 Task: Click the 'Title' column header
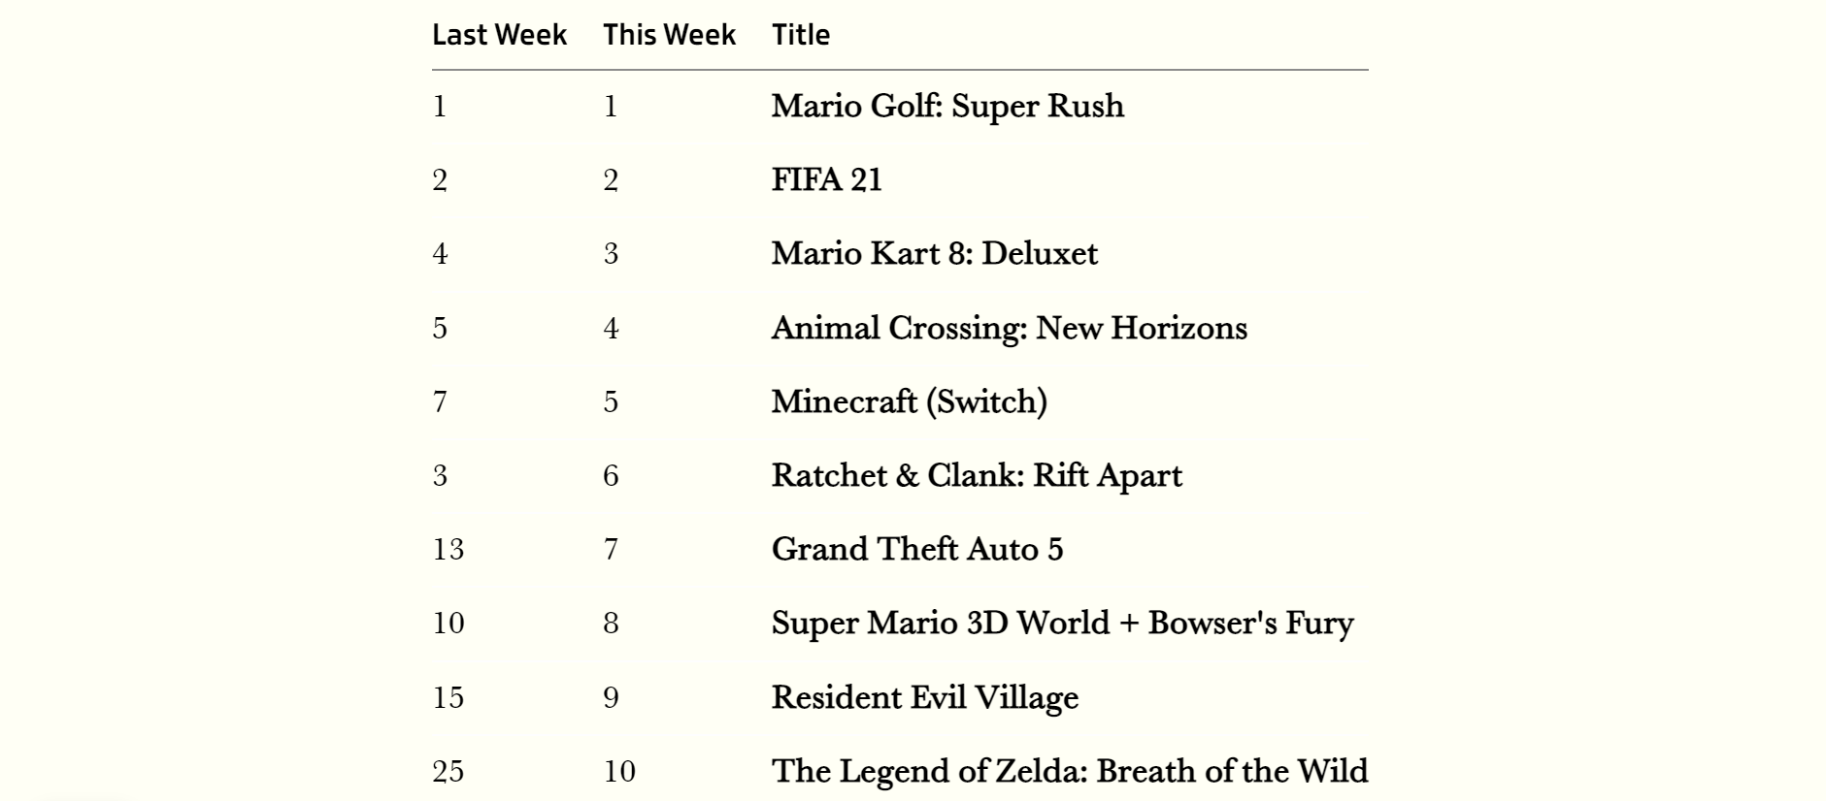(x=801, y=35)
